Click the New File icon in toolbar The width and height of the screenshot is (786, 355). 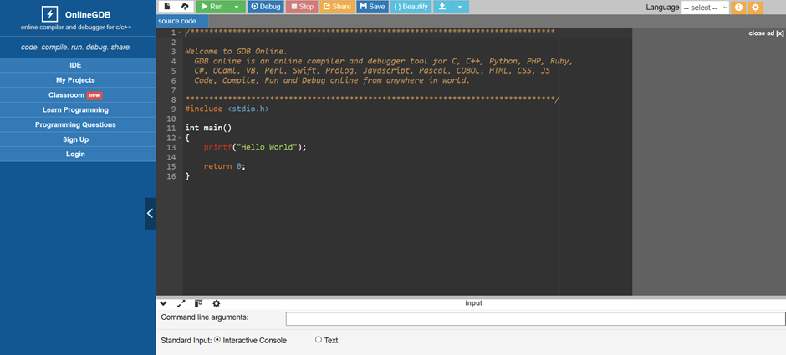pos(167,7)
